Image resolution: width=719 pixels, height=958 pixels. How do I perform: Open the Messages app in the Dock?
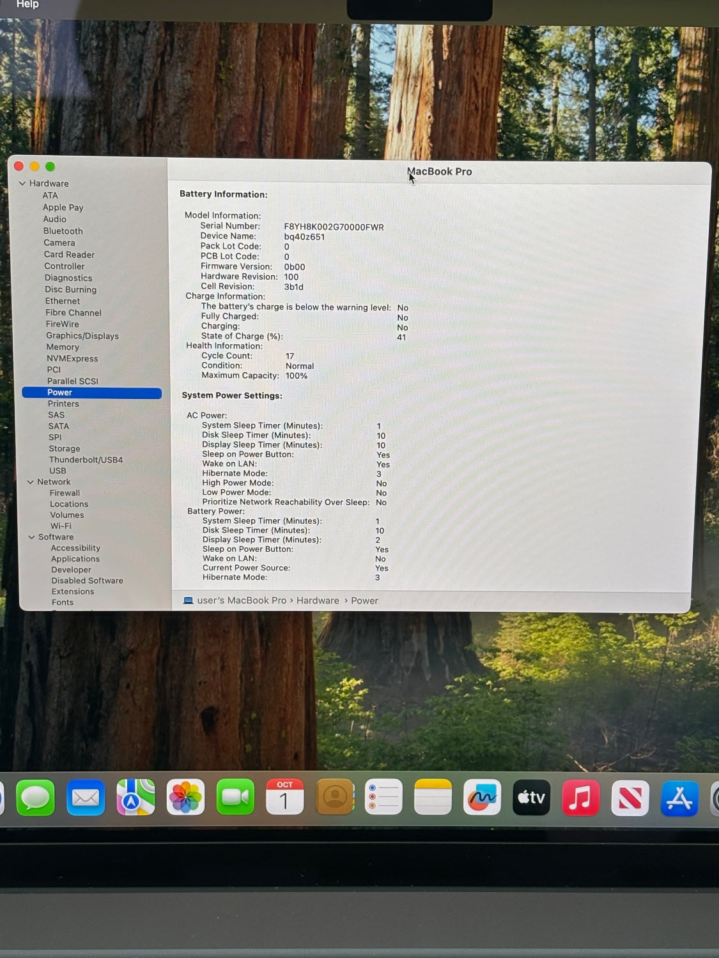(x=35, y=798)
